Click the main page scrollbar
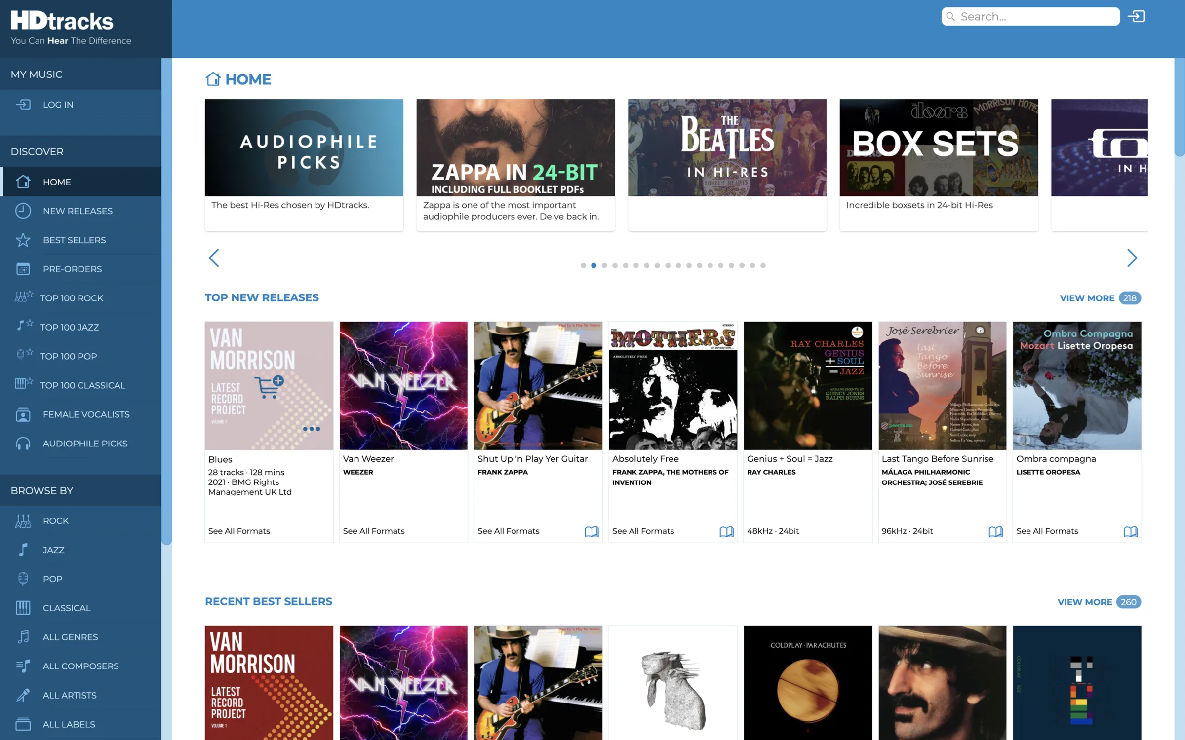This screenshot has width=1185, height=740. tap(1180, 108)
